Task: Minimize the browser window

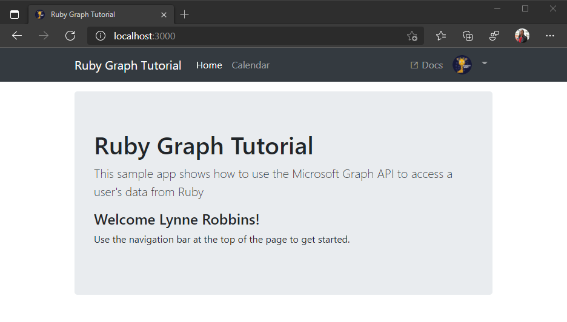Action: point(497,8)
